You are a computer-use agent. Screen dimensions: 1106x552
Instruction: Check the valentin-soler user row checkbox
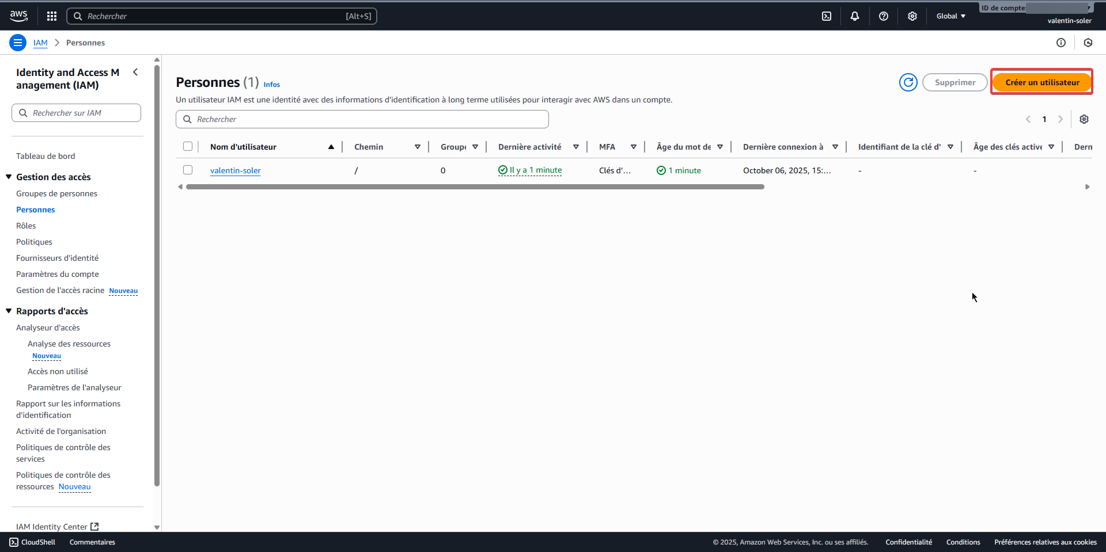click(187, 170)
